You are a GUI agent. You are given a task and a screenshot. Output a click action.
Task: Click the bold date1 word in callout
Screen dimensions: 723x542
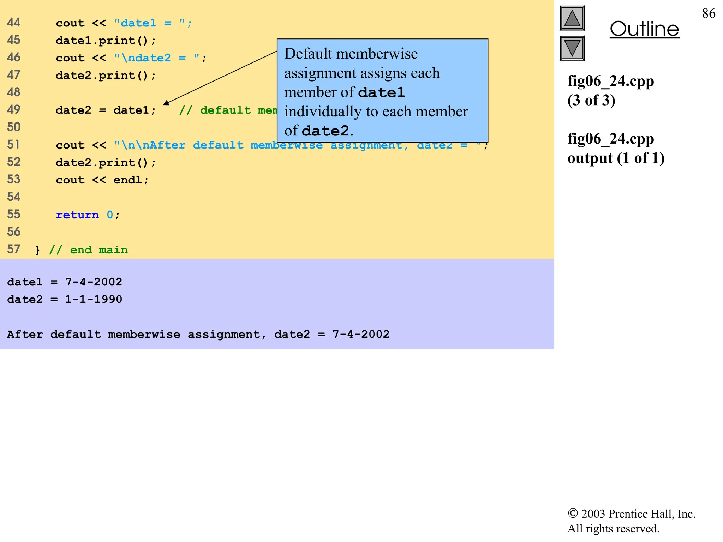(381, 92)
